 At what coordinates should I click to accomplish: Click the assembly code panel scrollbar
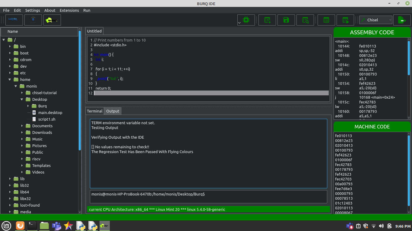[x=409, y=58]
